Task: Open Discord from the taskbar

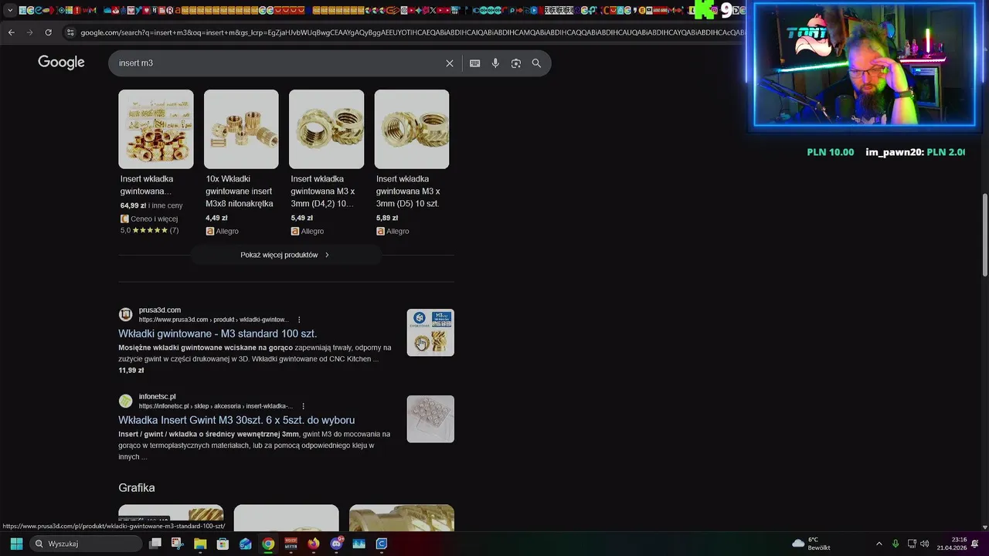Action: (336, 544)
